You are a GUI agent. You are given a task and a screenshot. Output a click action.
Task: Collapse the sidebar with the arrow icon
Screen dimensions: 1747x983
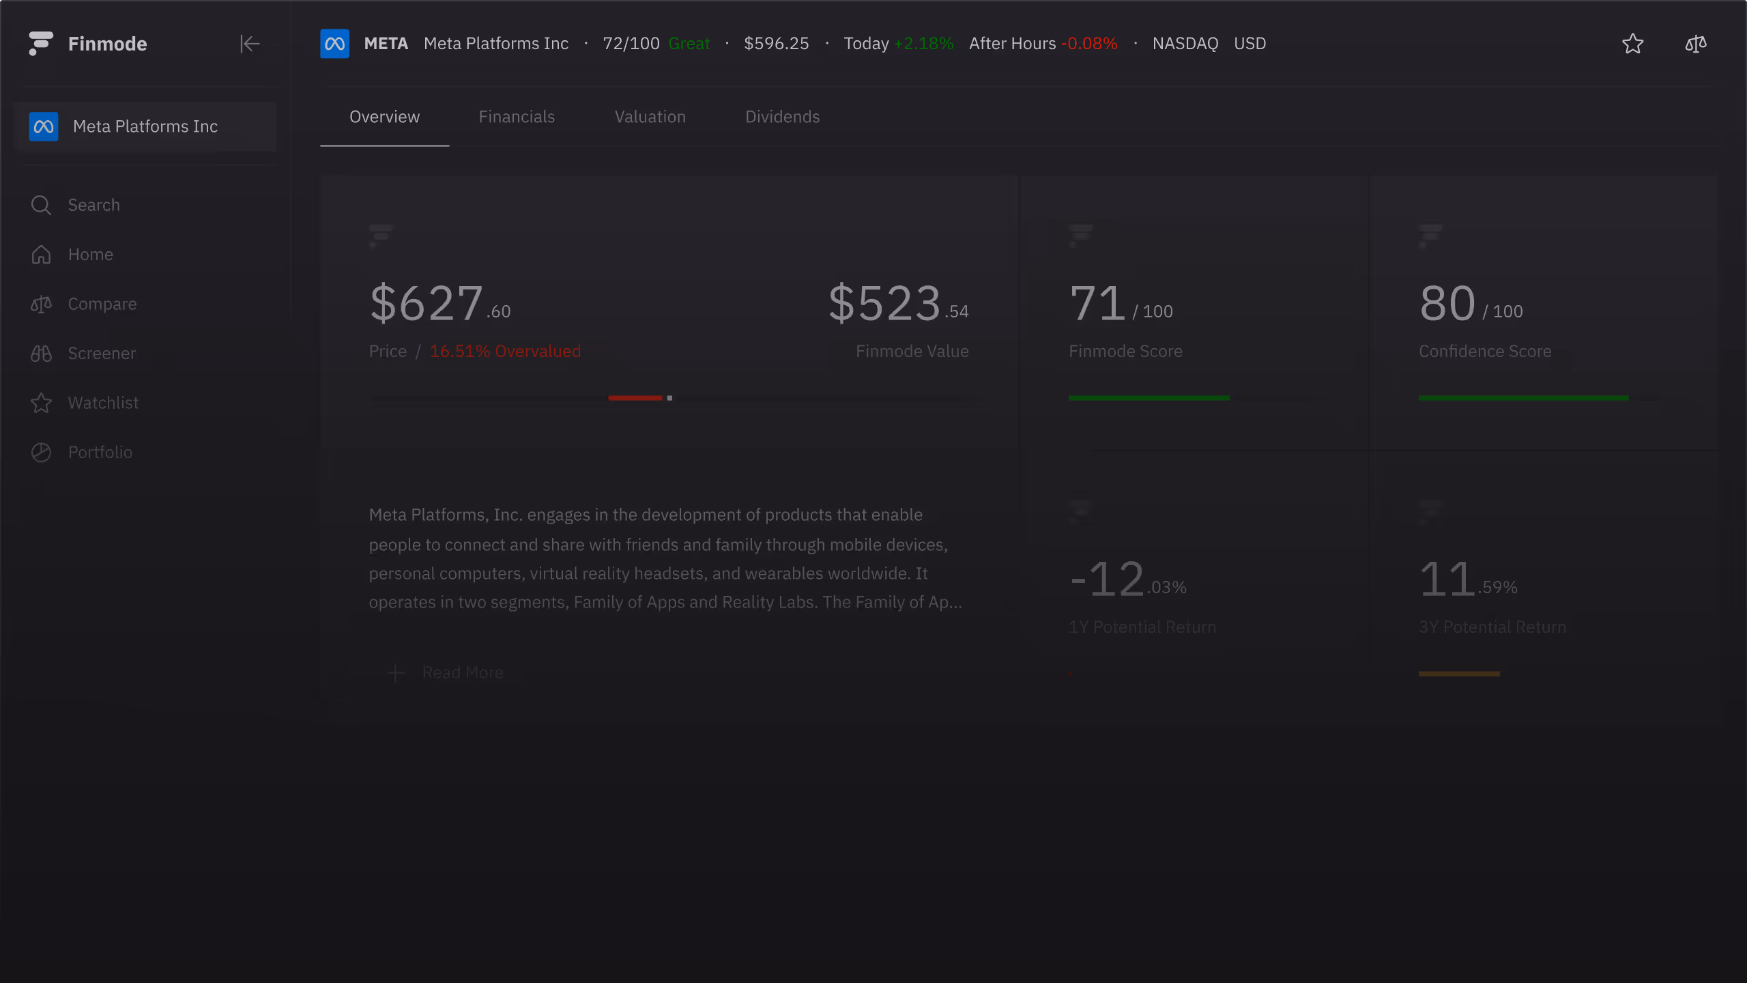[x=250, y=44]
